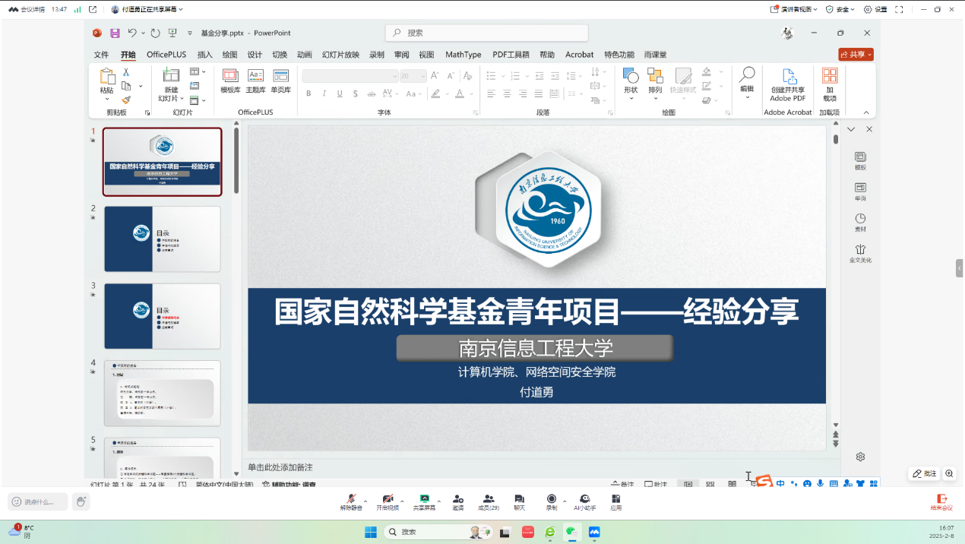
Task: Click the raise hand icon near the chat box
Action: pyautogui.click(x=81, y=501)
